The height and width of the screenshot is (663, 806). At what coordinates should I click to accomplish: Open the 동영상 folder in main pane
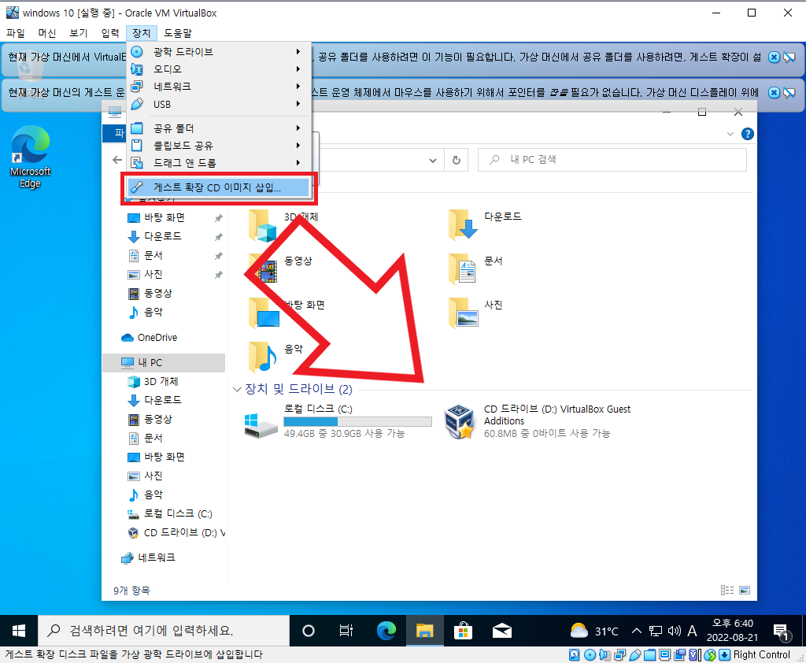pyautogui.click(x=281, y=269)
